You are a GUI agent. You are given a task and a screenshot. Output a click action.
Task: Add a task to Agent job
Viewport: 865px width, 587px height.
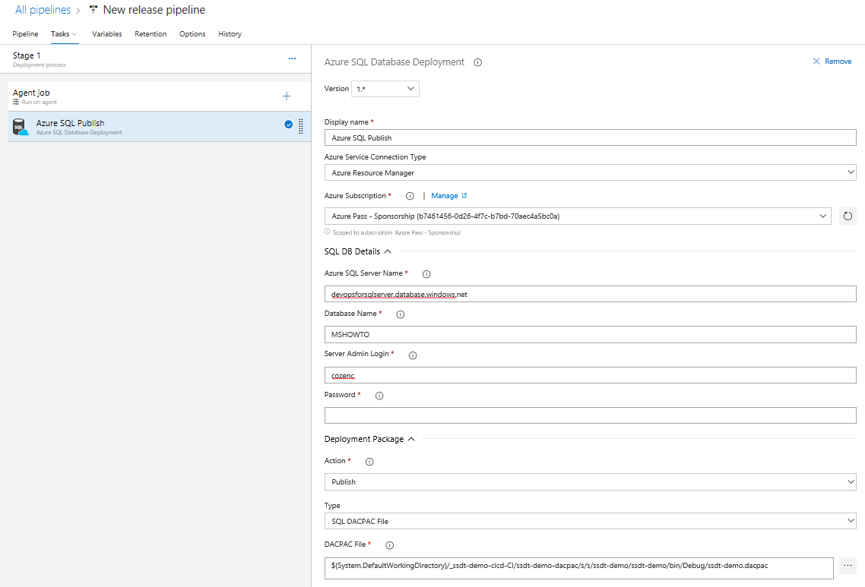point(287,96)
